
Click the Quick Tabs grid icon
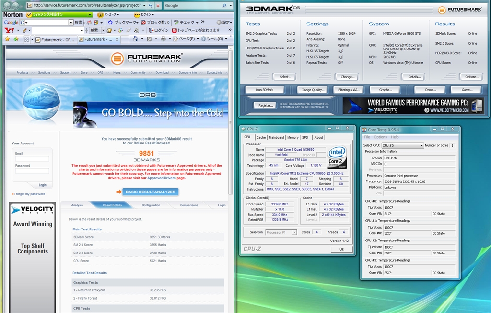click(x=27, y=39)
